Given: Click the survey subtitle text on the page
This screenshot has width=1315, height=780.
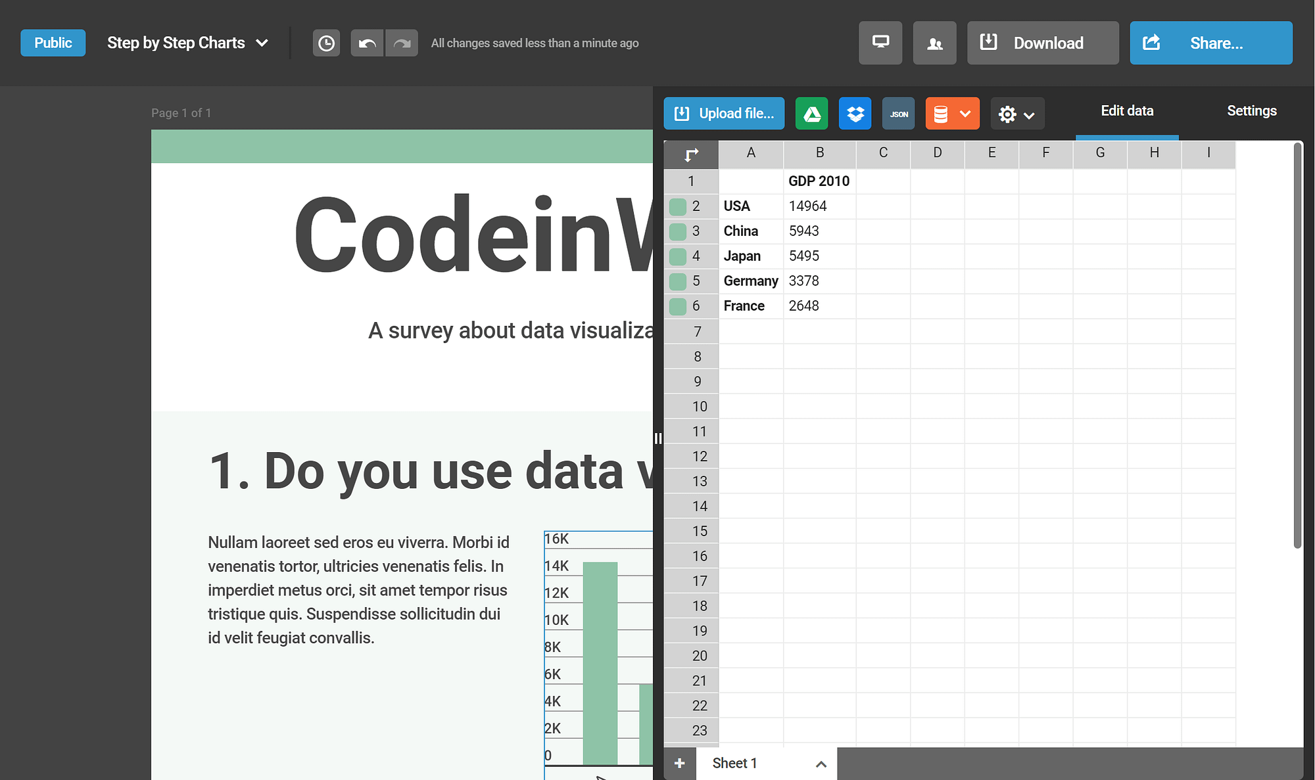Looking at the screenshot, I should [x=511, y=331].
